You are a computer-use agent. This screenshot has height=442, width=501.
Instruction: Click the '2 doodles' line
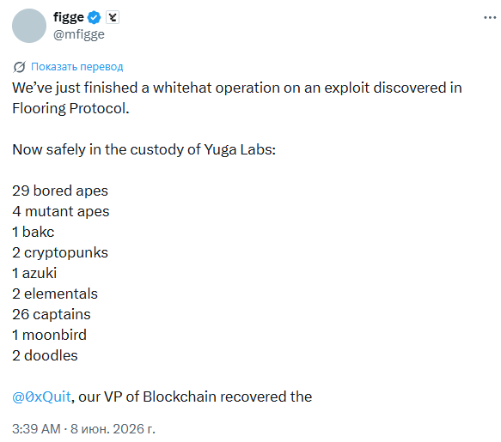click(45, 355)
